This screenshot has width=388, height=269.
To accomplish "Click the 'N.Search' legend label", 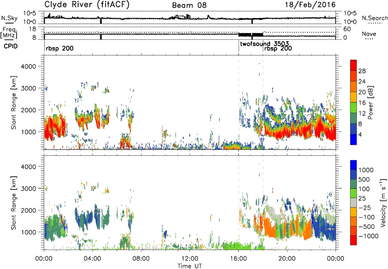I will (x=374, y=18).
